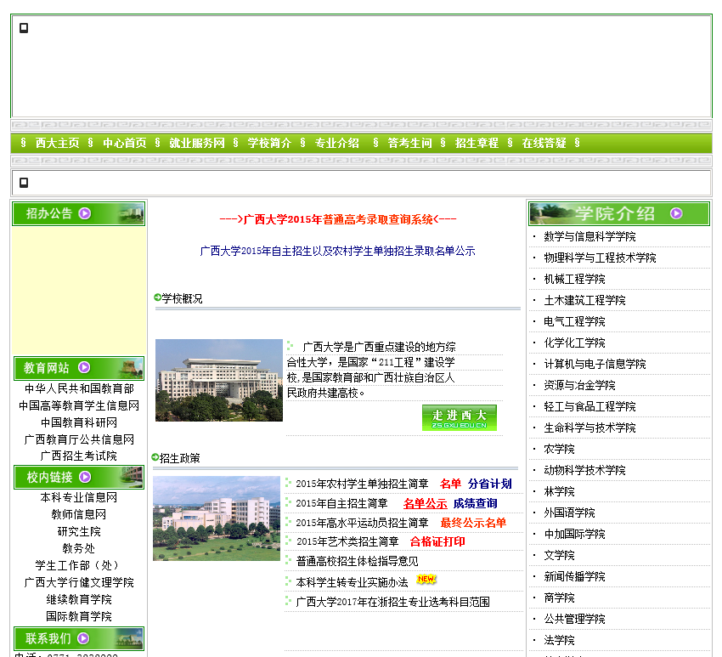
Task: Open 学校简介 in the navigation bar
Action: tap(269, 143)
